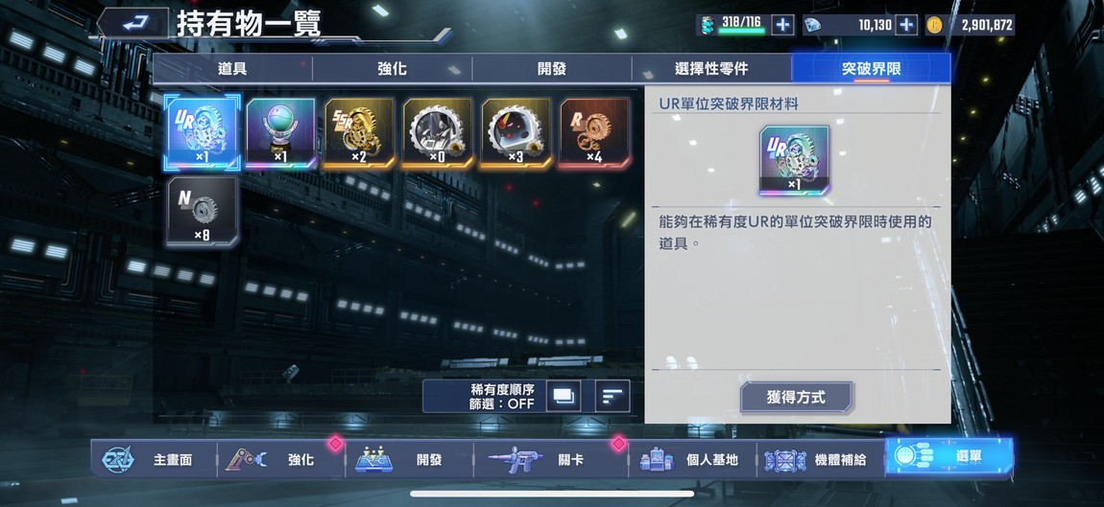1104x507 pixels.
Task: Select the gear item with x3 count
Action: point(516,133)
